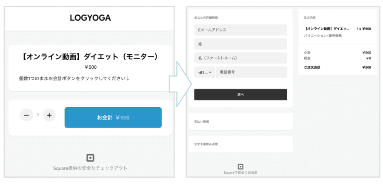
Task: Click the large arrow between the screens
Action: pyautogui.click(x=180, y=84)
